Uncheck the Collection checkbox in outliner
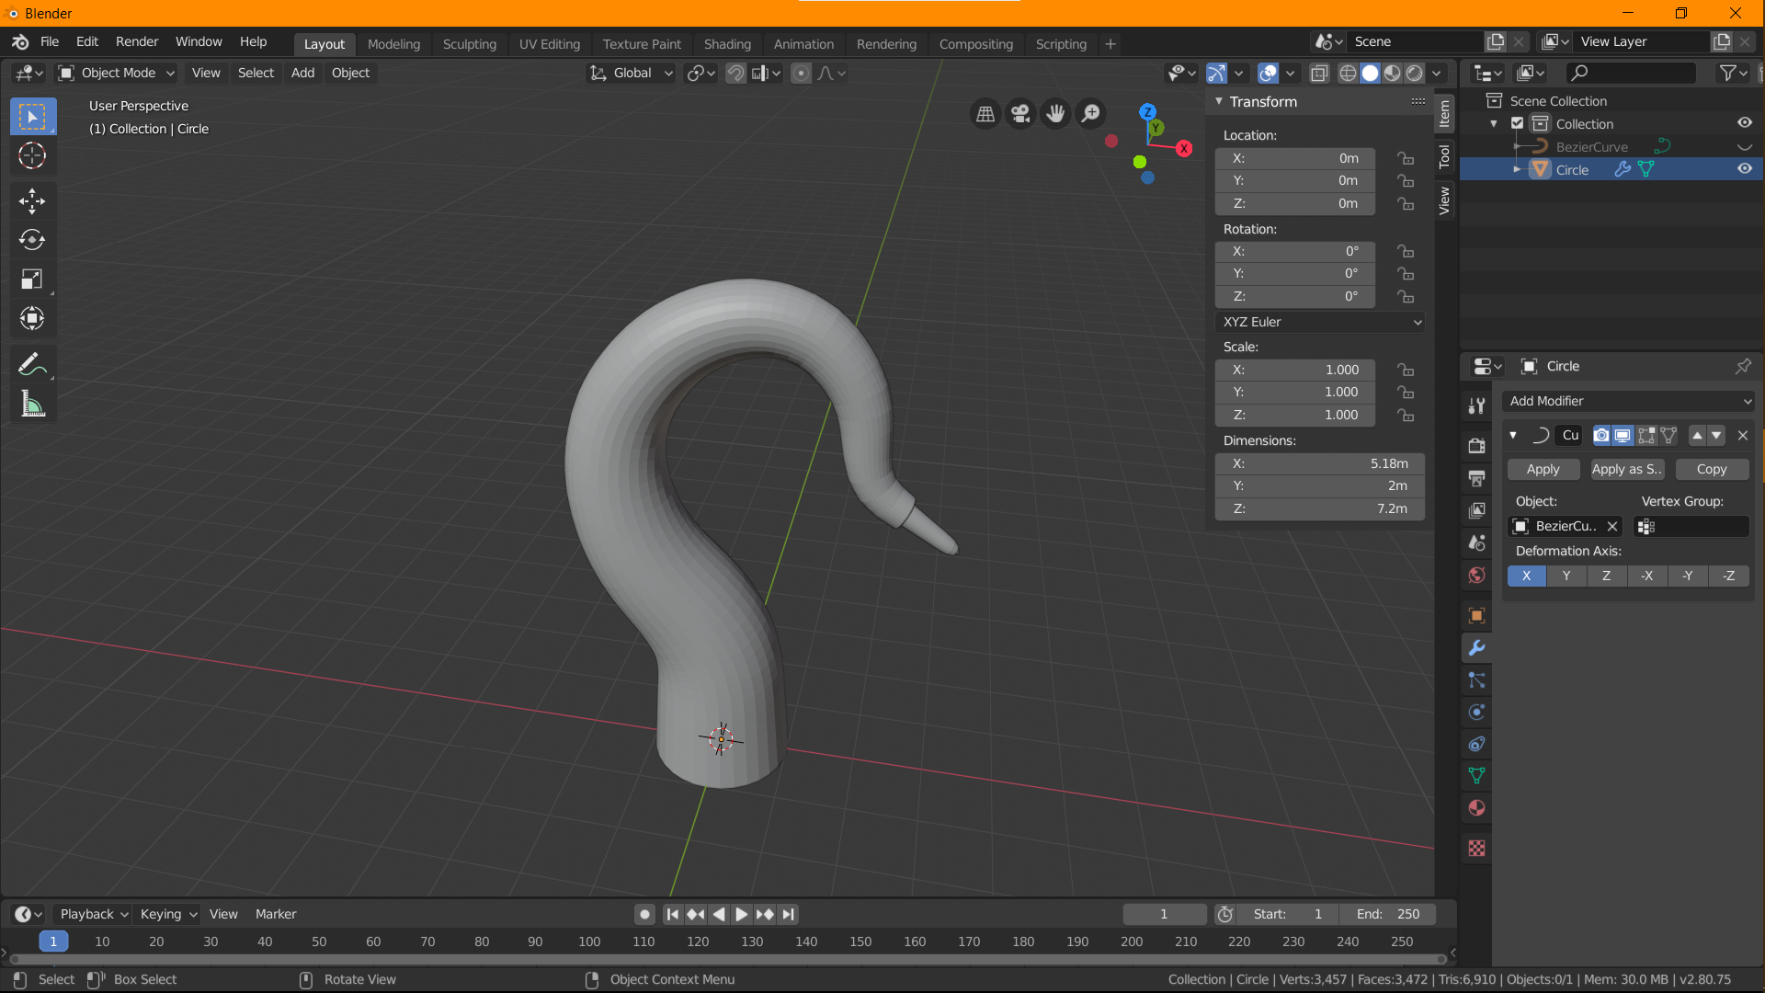This screenshot has height=993, width=1765. tap(1518, 124)
